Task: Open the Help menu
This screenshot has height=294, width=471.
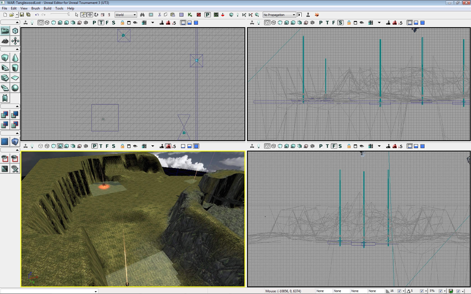Action: pos(71,8)
